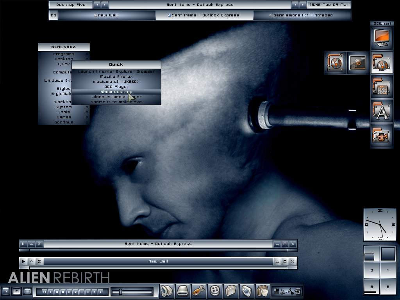Open the hard drive icon in bottom dock
Screen dimensions: 400x300
(x=183, y=291)
